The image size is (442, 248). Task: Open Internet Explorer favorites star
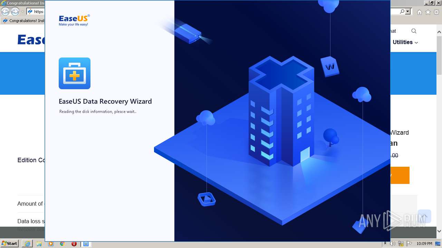[428, 12]
